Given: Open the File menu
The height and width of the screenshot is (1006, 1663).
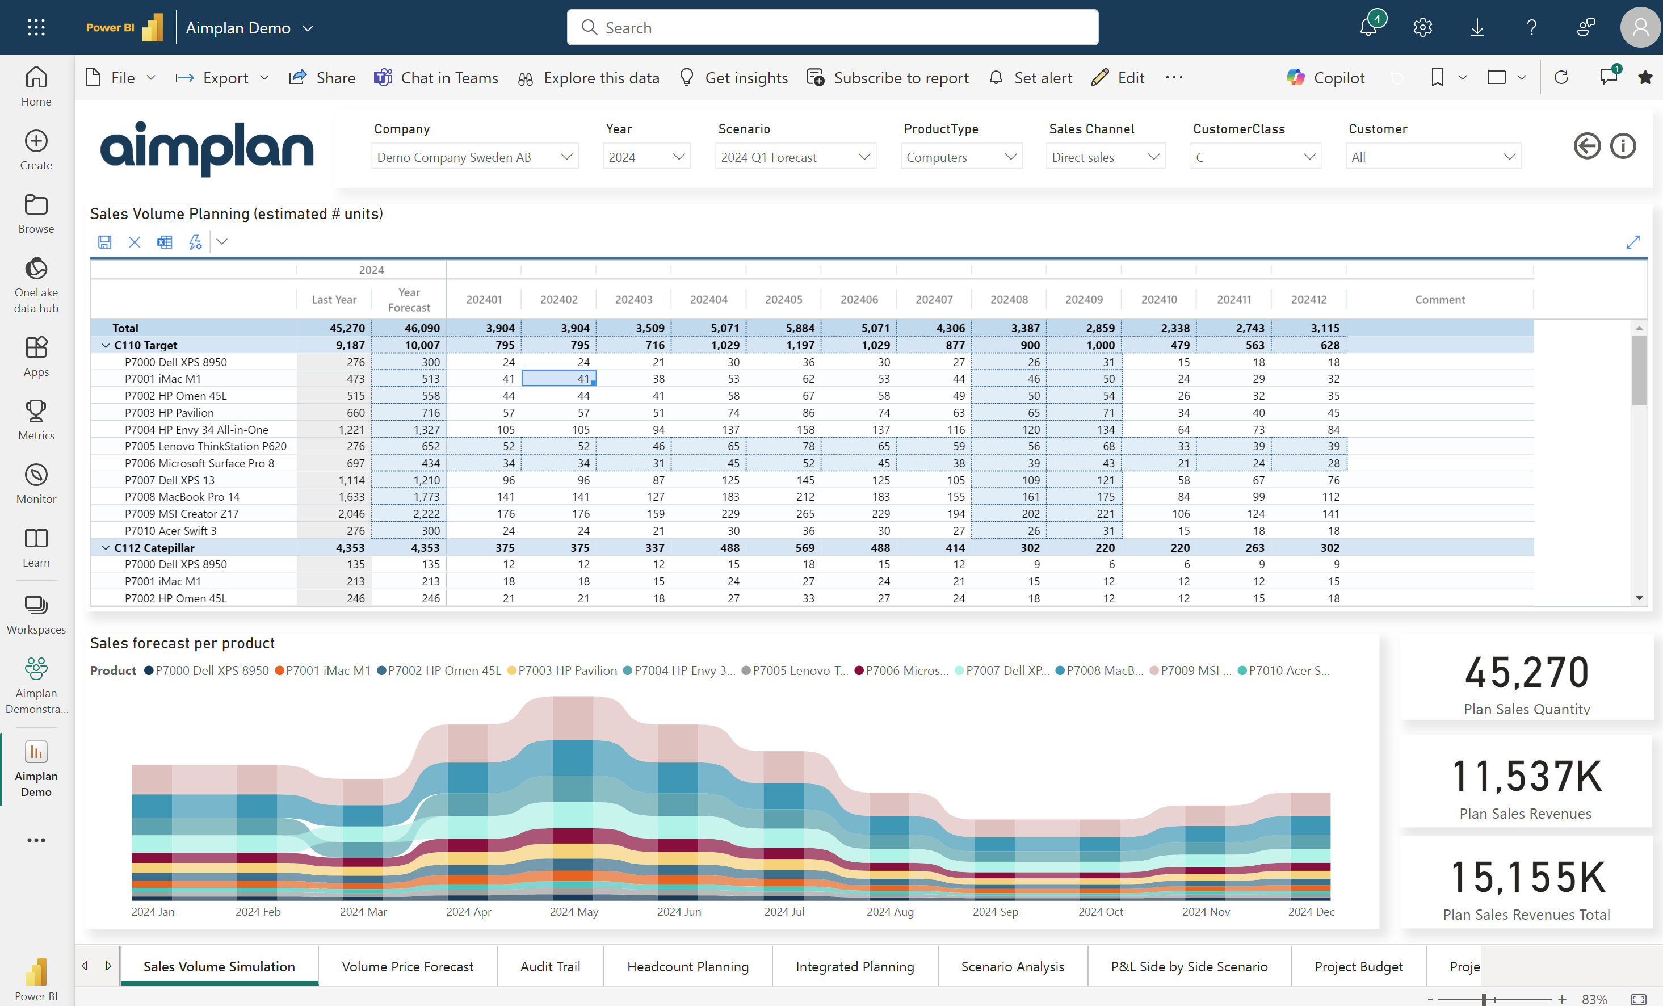Looking at the screenshot, I should tap(121, 78).
